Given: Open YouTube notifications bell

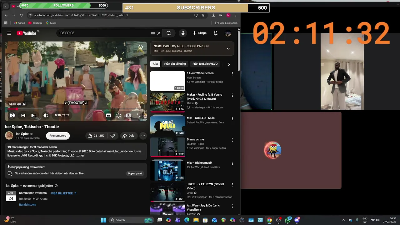Looking at the screenshot, I should point(216,33).
